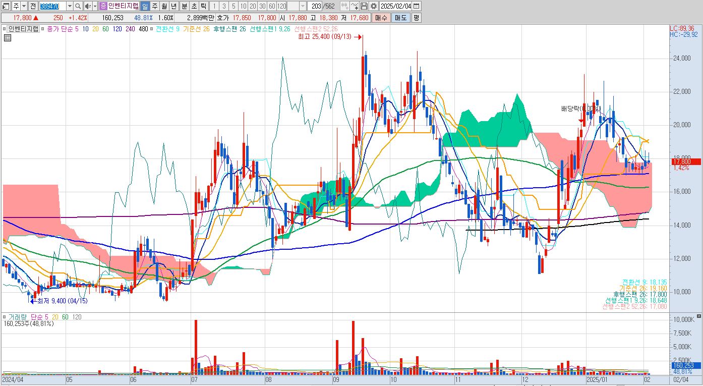Click the 매도 sell button

click(400, 18)
